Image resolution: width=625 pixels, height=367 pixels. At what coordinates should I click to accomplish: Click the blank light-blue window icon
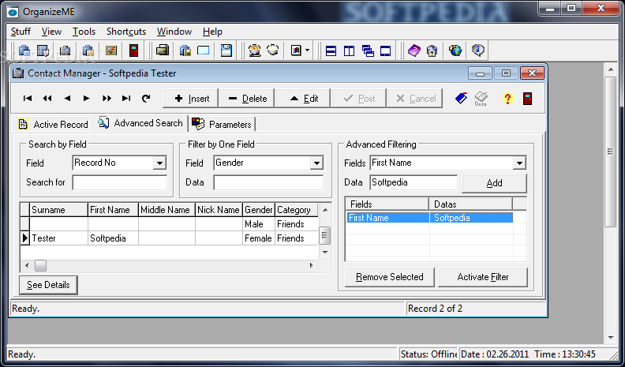(204, 51)
